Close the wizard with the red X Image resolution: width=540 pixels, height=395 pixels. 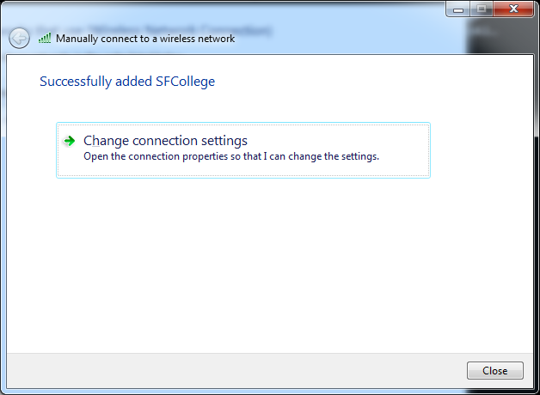(x=512, y=9)
